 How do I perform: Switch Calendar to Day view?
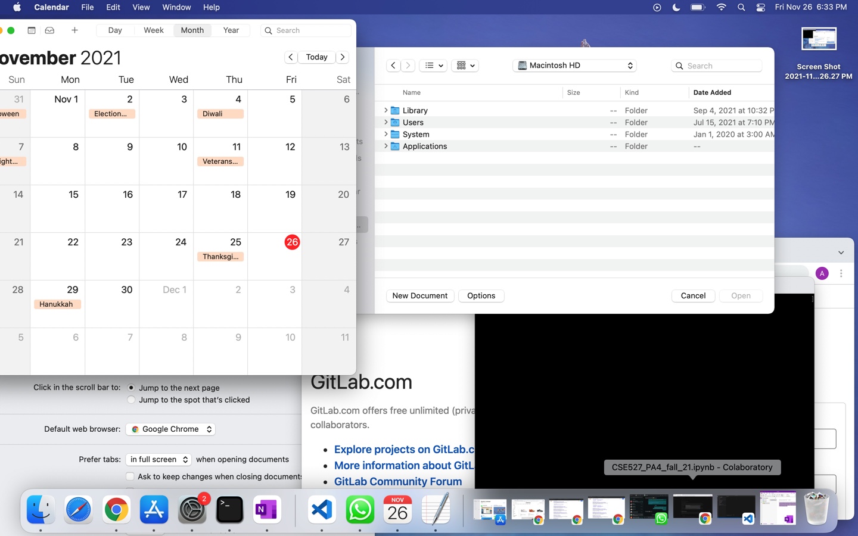click(115, 30)
